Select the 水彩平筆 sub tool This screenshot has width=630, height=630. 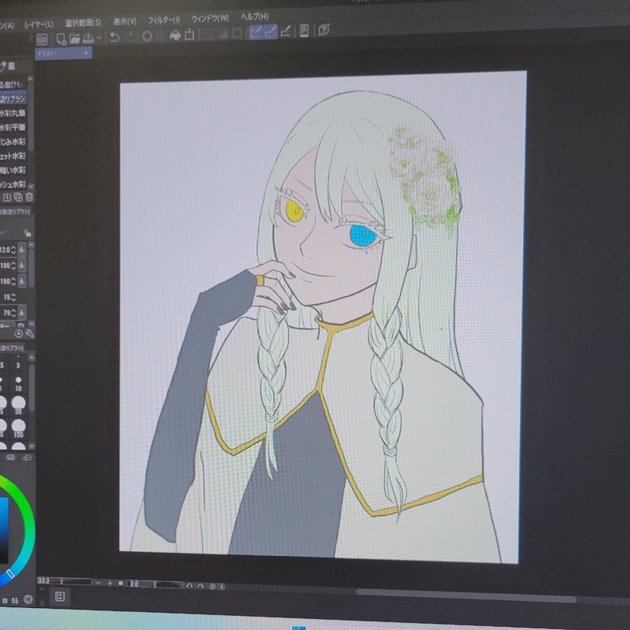point(13,128)
